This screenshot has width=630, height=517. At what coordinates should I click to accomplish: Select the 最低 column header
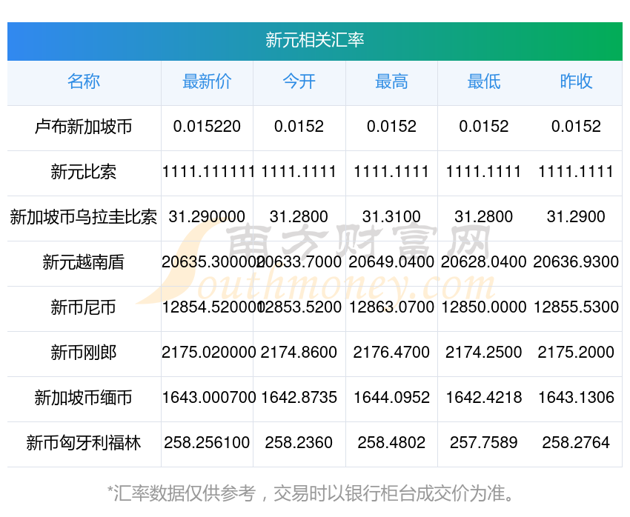point(484,82)
